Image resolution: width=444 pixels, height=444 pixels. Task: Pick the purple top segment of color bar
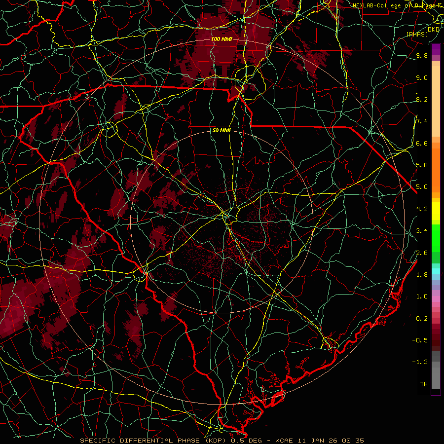(x=436, y=49)
